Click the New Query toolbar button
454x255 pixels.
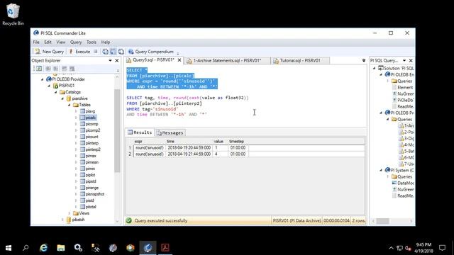coord(49,52)
